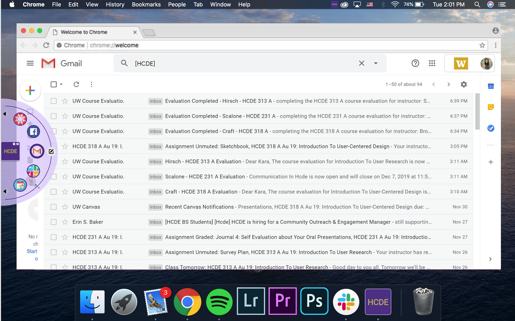Click the search magnifier icon in Gmail

click(124, 63)
